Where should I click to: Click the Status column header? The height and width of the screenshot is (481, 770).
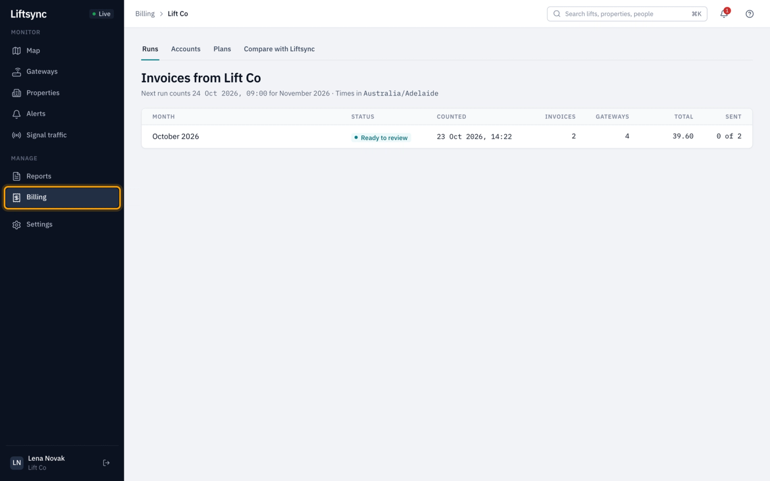pyautogui.click(x=362, y=117)
